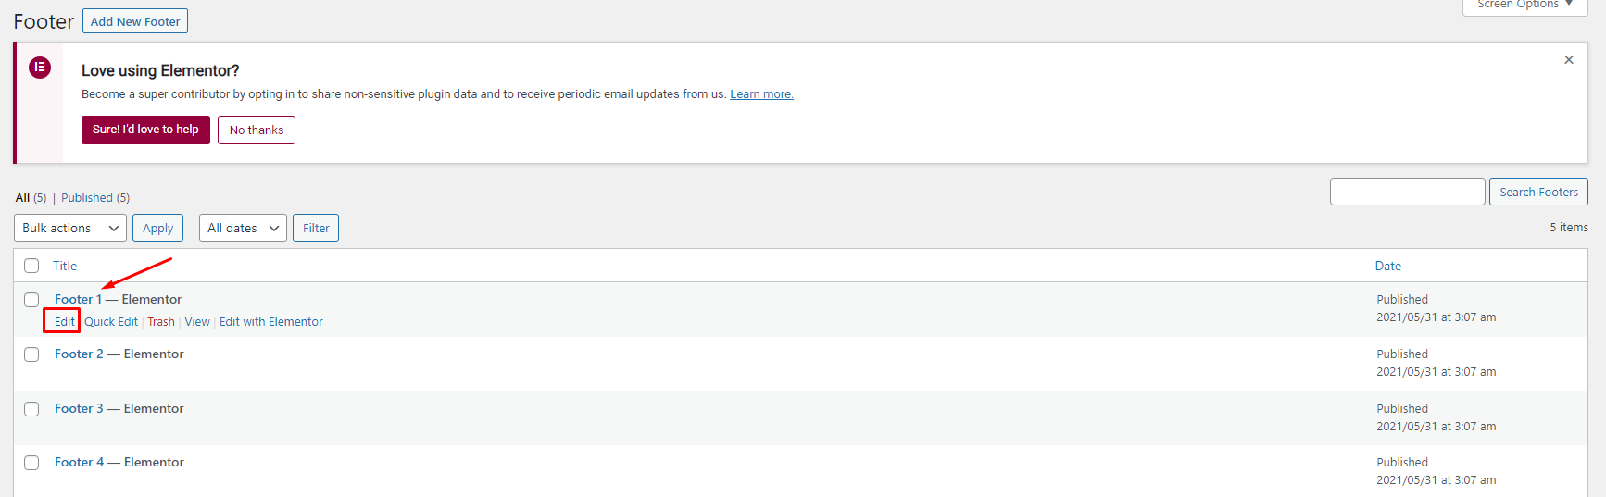Expand the All dates dropdown

243,228
